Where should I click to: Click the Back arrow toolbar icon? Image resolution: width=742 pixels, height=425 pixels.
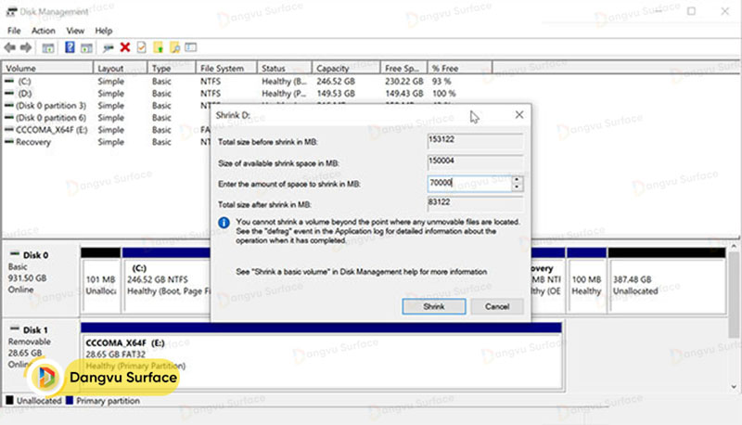coord(9,47)
